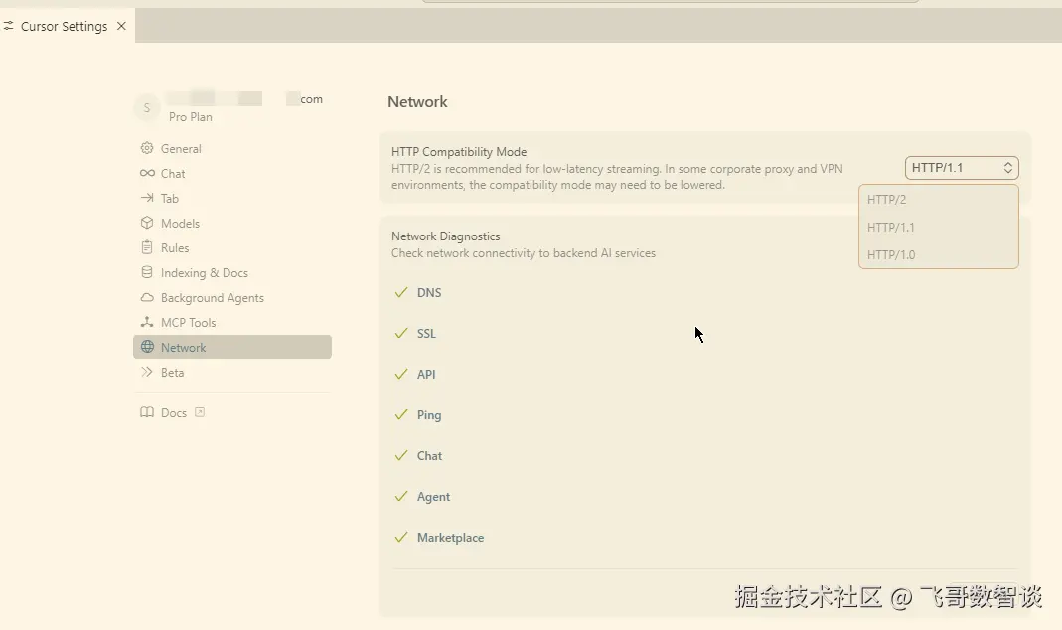
Task: Click 'Check network connectivity to backend AI services'
Action: pos(524,253)
